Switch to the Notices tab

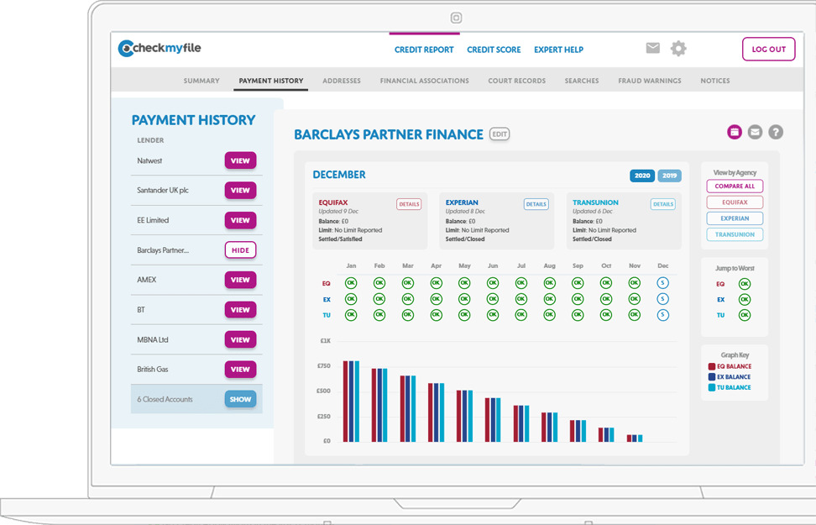point(715,81)
